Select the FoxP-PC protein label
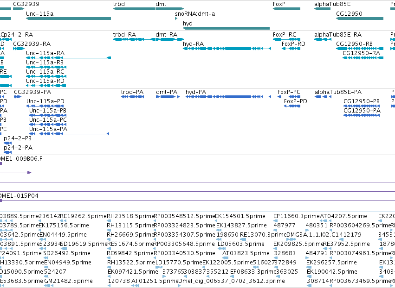This screenshot has height=288, width=395. click(x=289, y=92)
